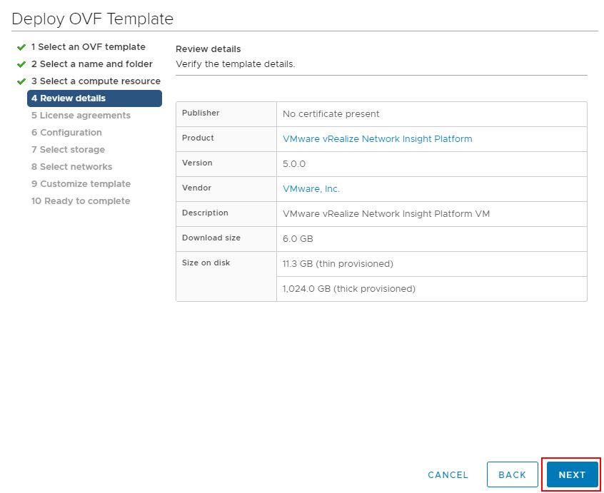The height and width of the screenshot is (493, 604).
Task: Click the Size on disk row label
Action: tap(206, 263)
